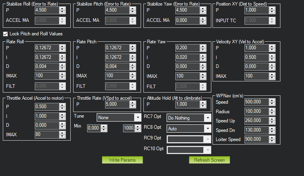304x176 pixels.
Task: Adjust Rate Pitch I stepper arrows
Action: 133,58
